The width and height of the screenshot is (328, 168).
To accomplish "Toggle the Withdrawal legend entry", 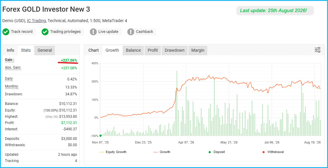I will tap(273, 152).
